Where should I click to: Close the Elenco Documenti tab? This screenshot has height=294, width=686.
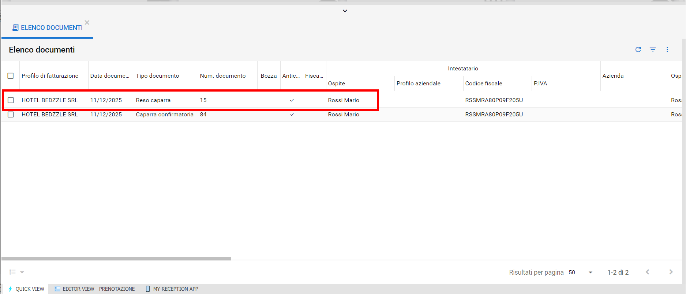tap(87, 23)
